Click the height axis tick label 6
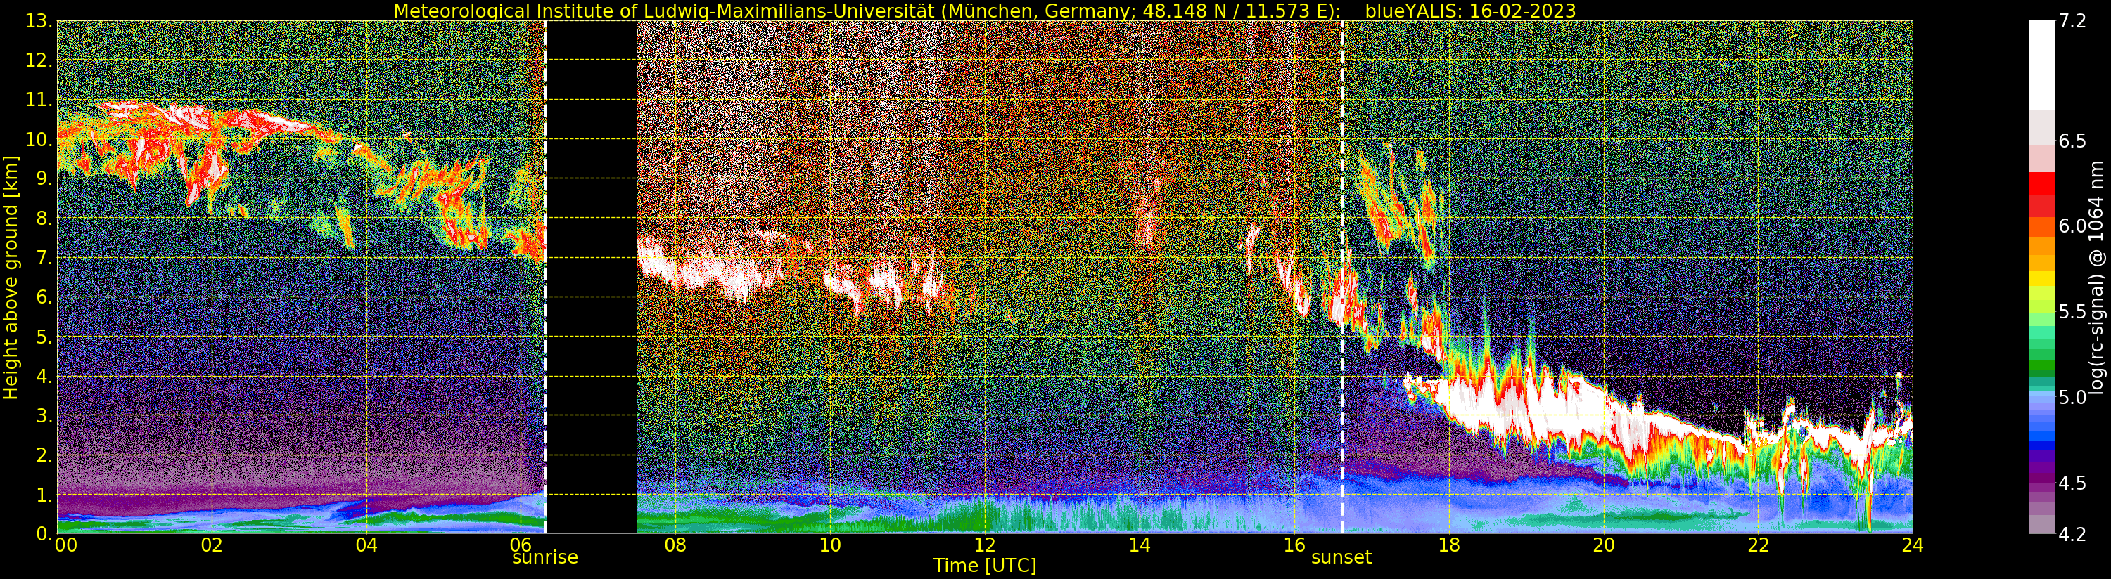2111x579 pixels. [46, 297]
